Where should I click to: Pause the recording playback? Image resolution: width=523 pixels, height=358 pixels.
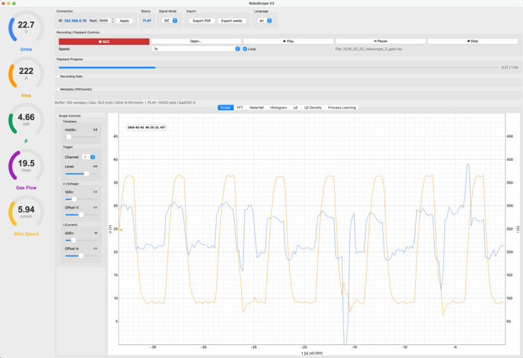click(380, 41)
